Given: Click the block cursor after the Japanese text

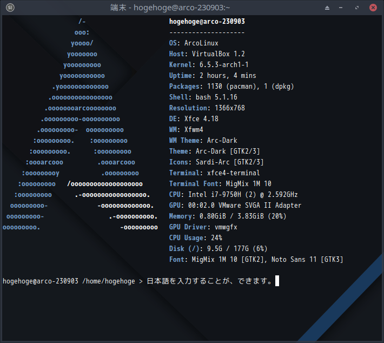Looking at the screenshot, I should 277,281.
